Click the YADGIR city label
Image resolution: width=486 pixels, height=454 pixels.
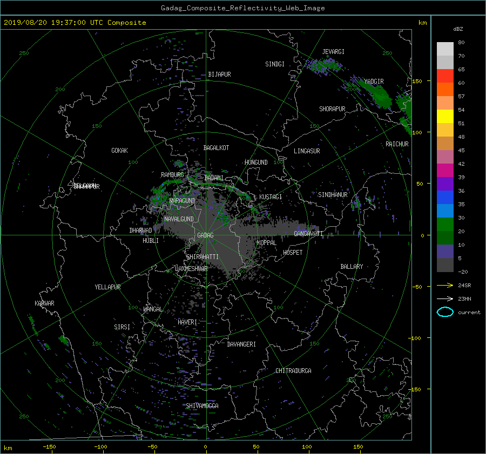[x=374, y=82]
